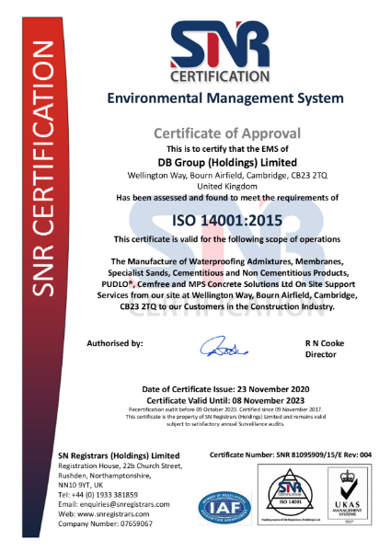The width and height of the screenshot is (391, 552).
Task: Click the Certificate of Approval title
Action: 227,133
